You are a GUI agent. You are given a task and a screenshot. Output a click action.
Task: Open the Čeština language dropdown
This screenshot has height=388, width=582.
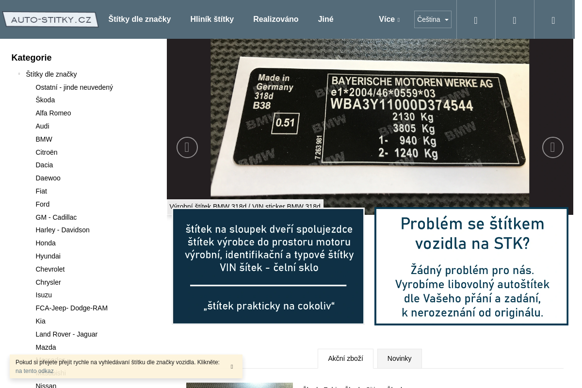coord(432,19)
